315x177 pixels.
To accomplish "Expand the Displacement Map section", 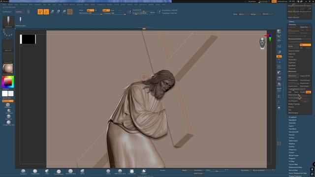I will (295, 167).
